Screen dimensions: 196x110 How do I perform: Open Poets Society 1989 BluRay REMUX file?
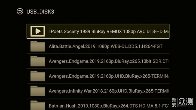98,31
